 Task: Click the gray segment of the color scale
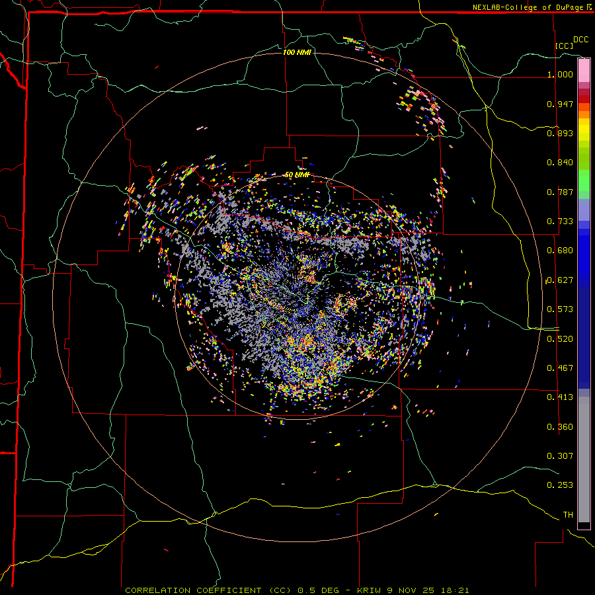pyautogui.click(x=584, y=459)
